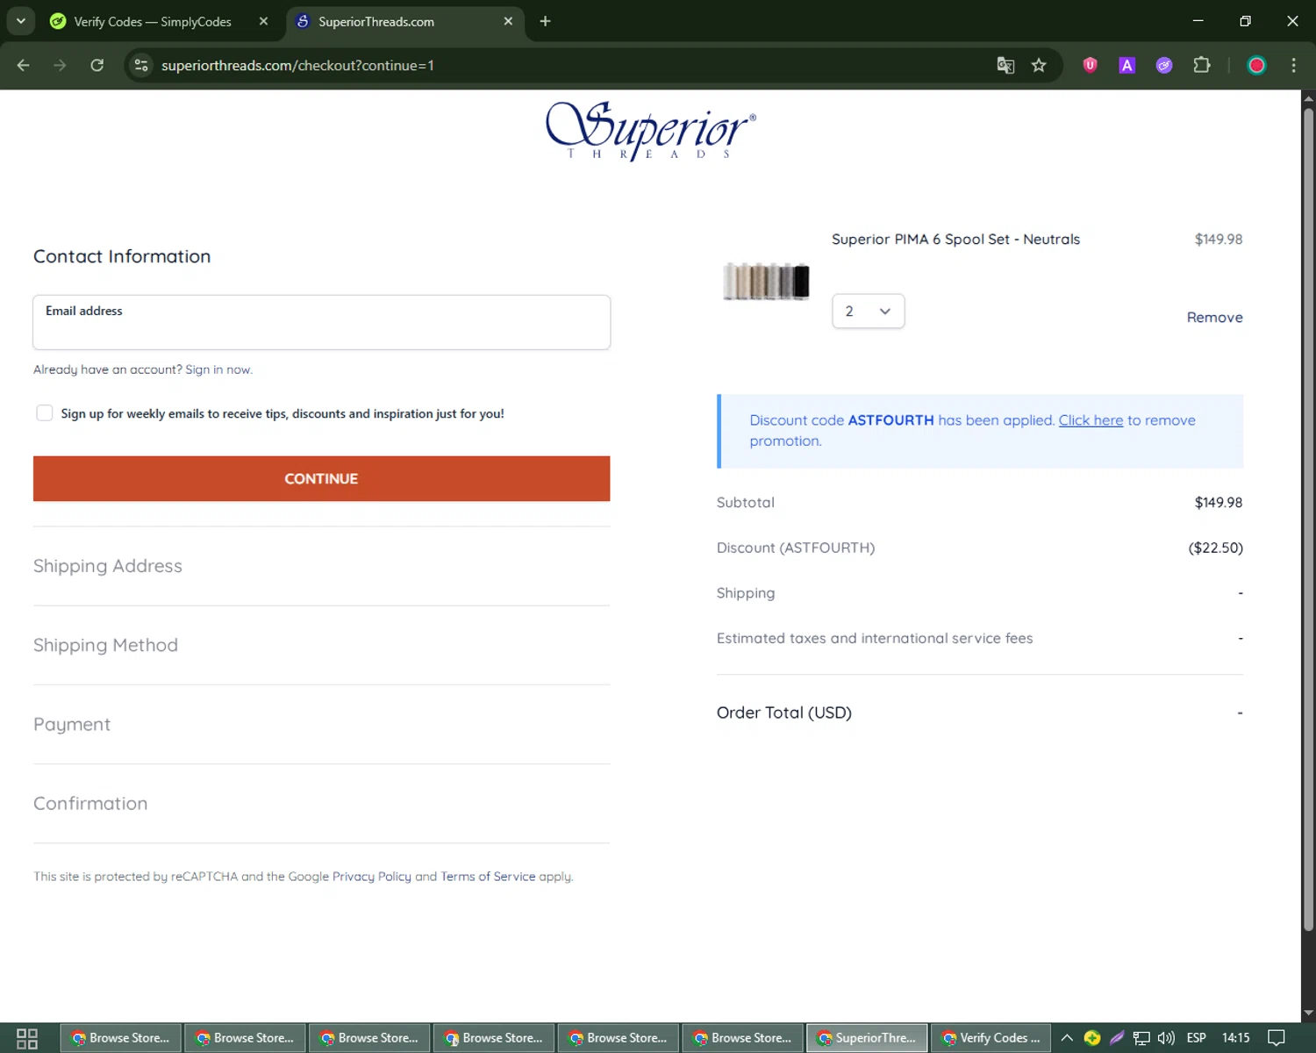Viewport: 1316px width, 1053px height.
Task: Click the purple feather tray icon
Action: (1117, 1038)
